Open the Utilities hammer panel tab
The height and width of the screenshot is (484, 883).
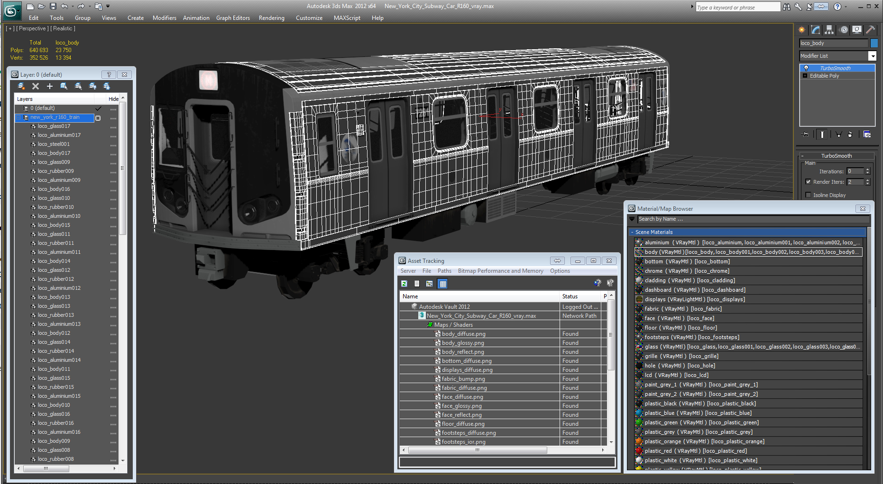[x=870, y=29]
